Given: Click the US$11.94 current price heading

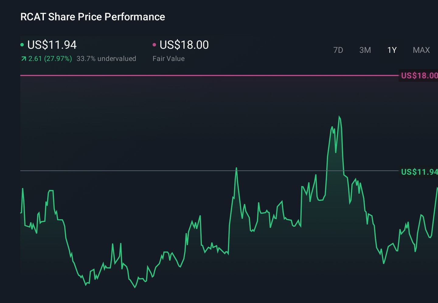Looking at the screenshot, I should click(52, 45).
